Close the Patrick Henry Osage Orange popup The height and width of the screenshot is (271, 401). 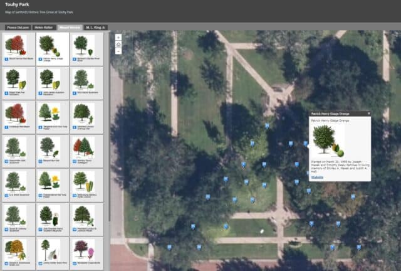[368, 114]
